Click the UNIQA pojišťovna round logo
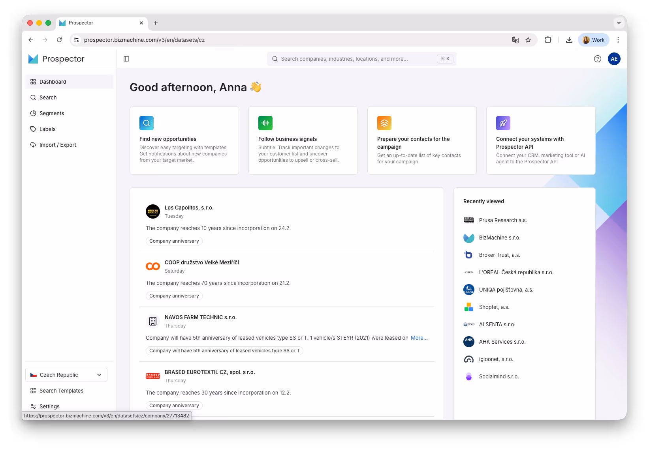The image size is (649, 449). [469, 290]
